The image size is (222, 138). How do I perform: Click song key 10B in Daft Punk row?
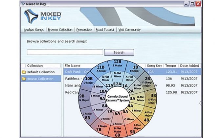click(150, 72)
